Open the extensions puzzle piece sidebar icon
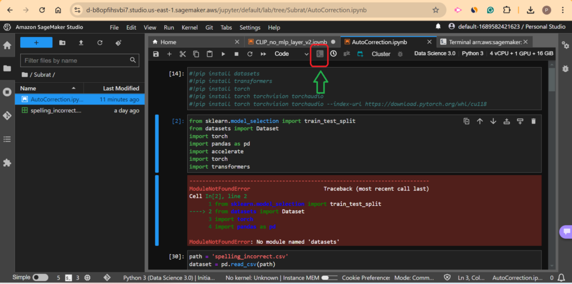572x284 pixels. click(7, 163)
